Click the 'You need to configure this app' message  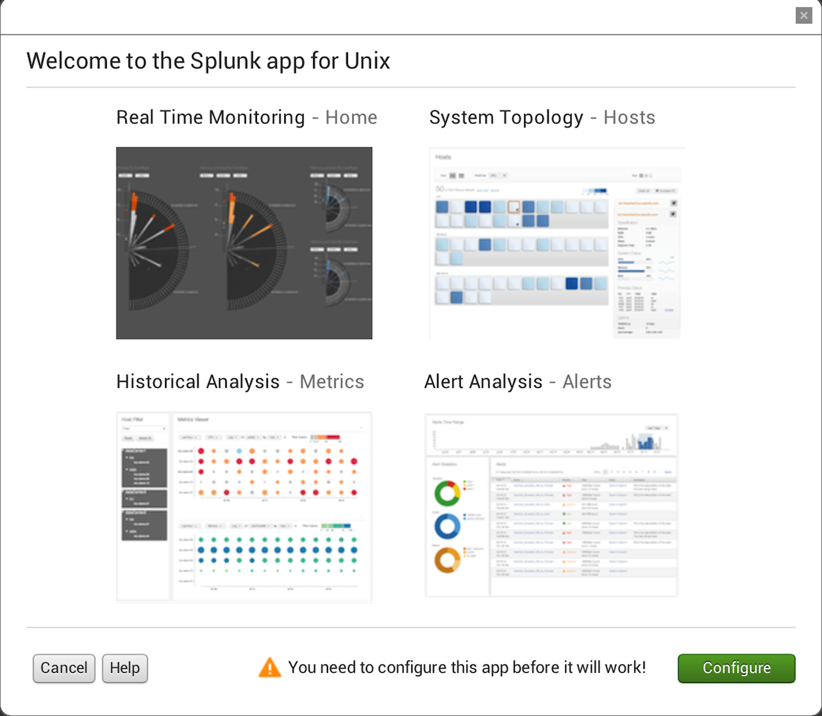(467, 667)
